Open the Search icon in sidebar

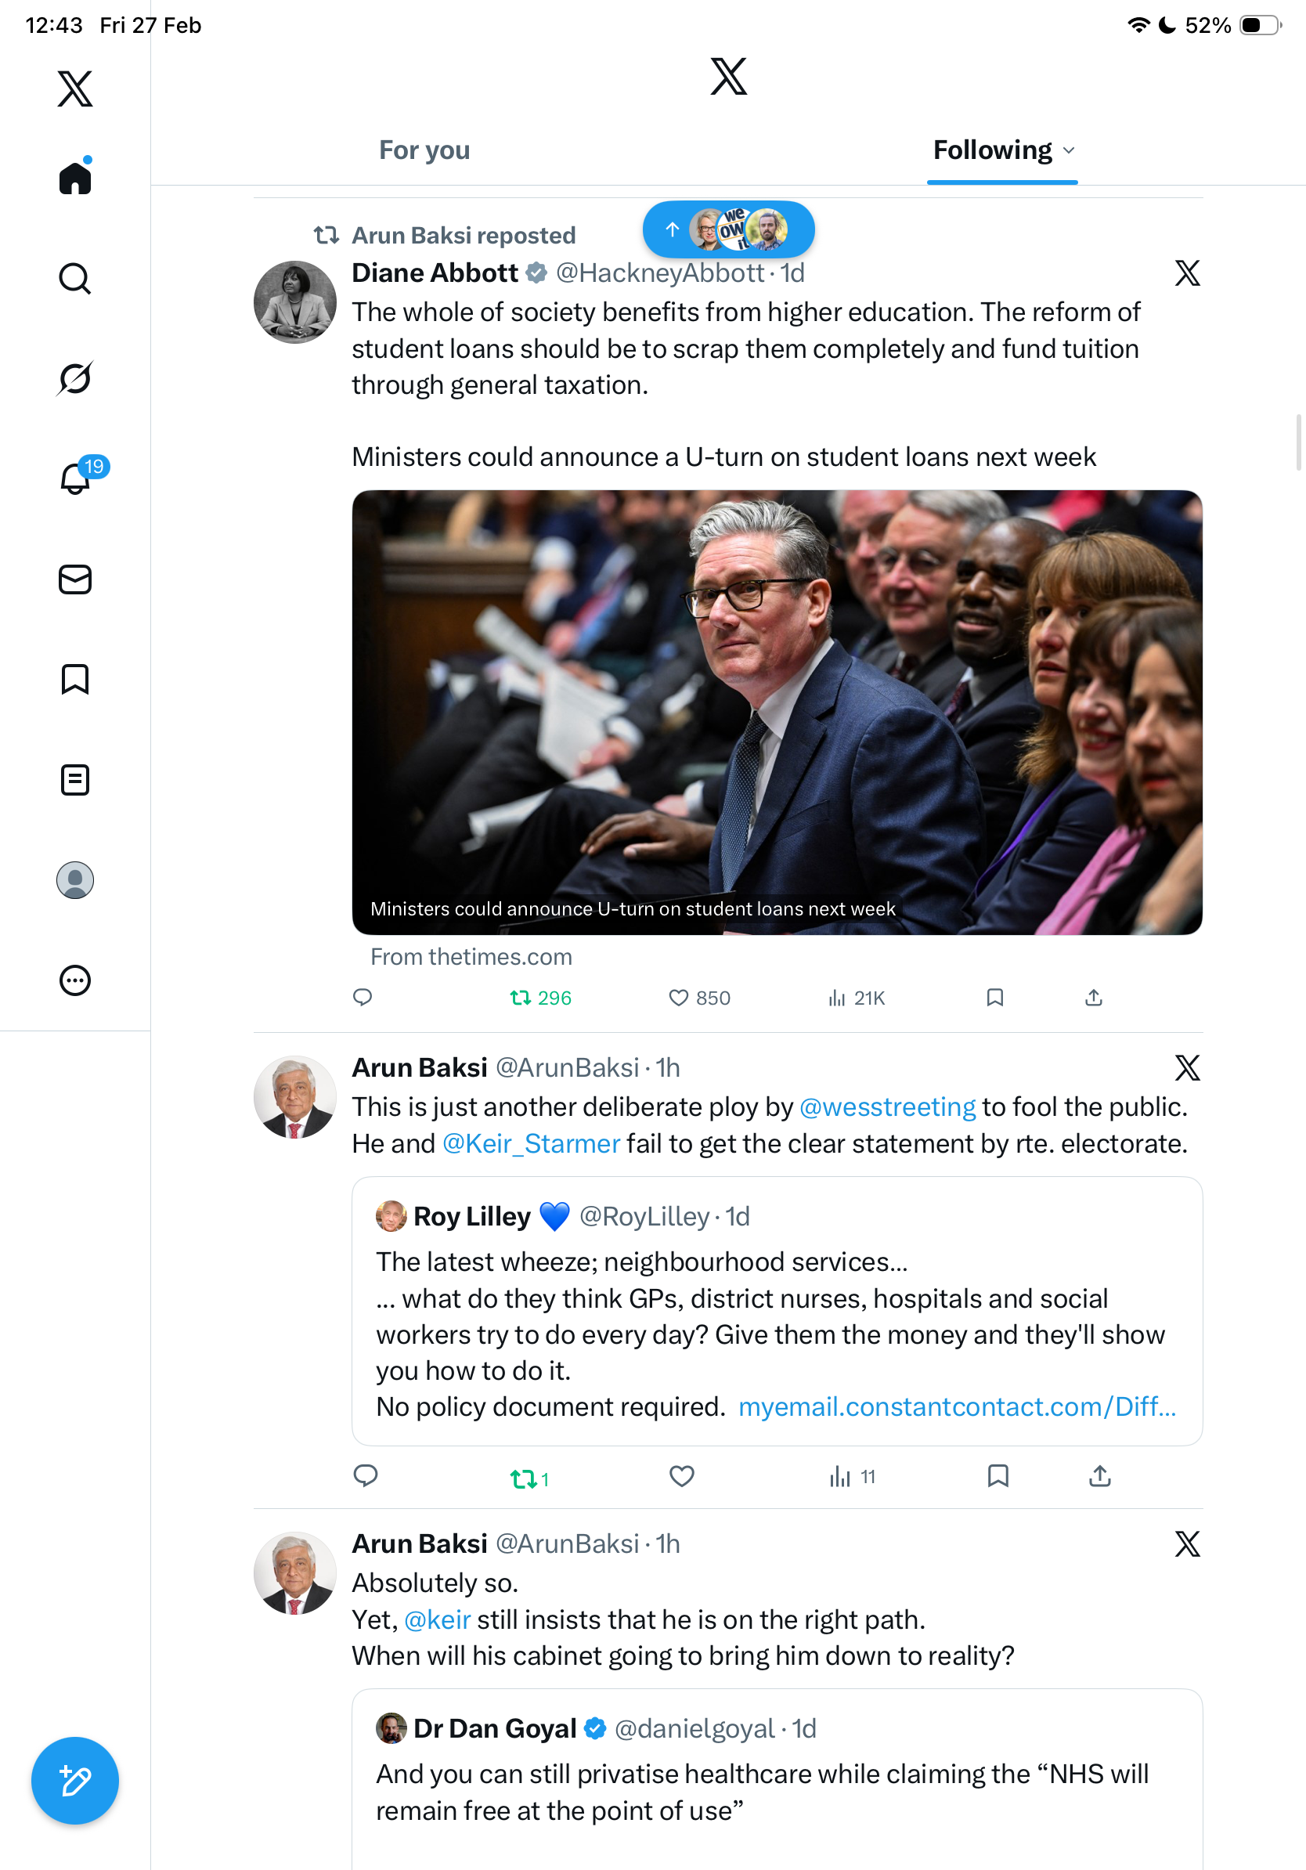tap(75, 279)
